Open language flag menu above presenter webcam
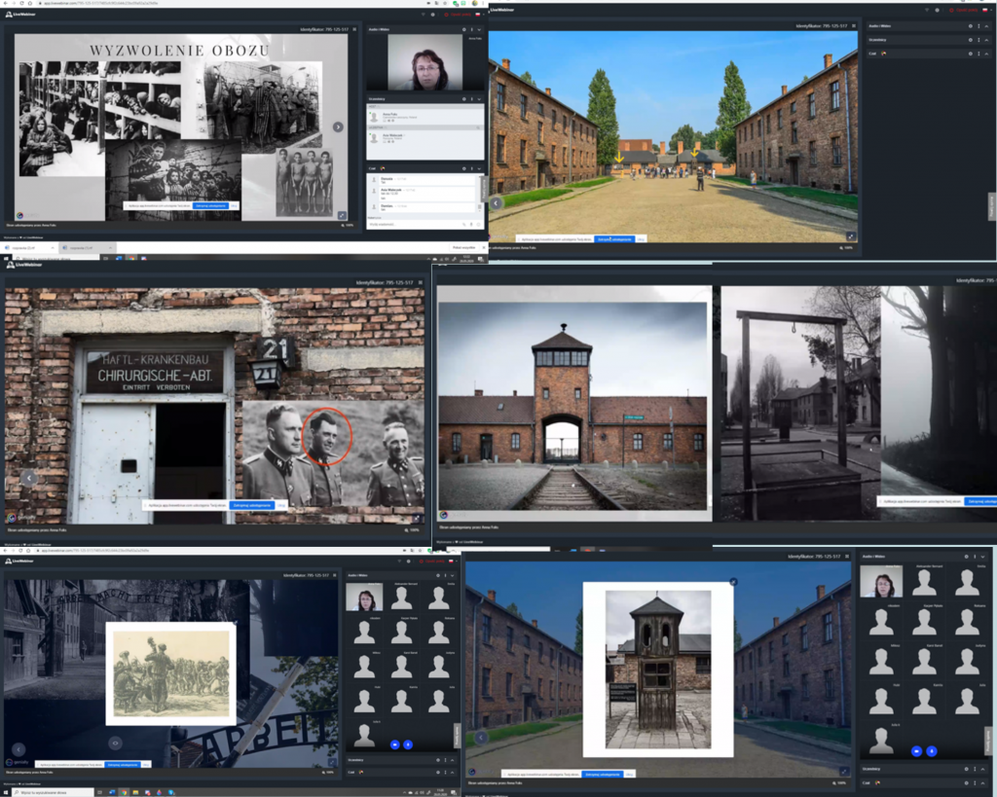The width and height of the screenshot is (997, 797). point(478,15)
